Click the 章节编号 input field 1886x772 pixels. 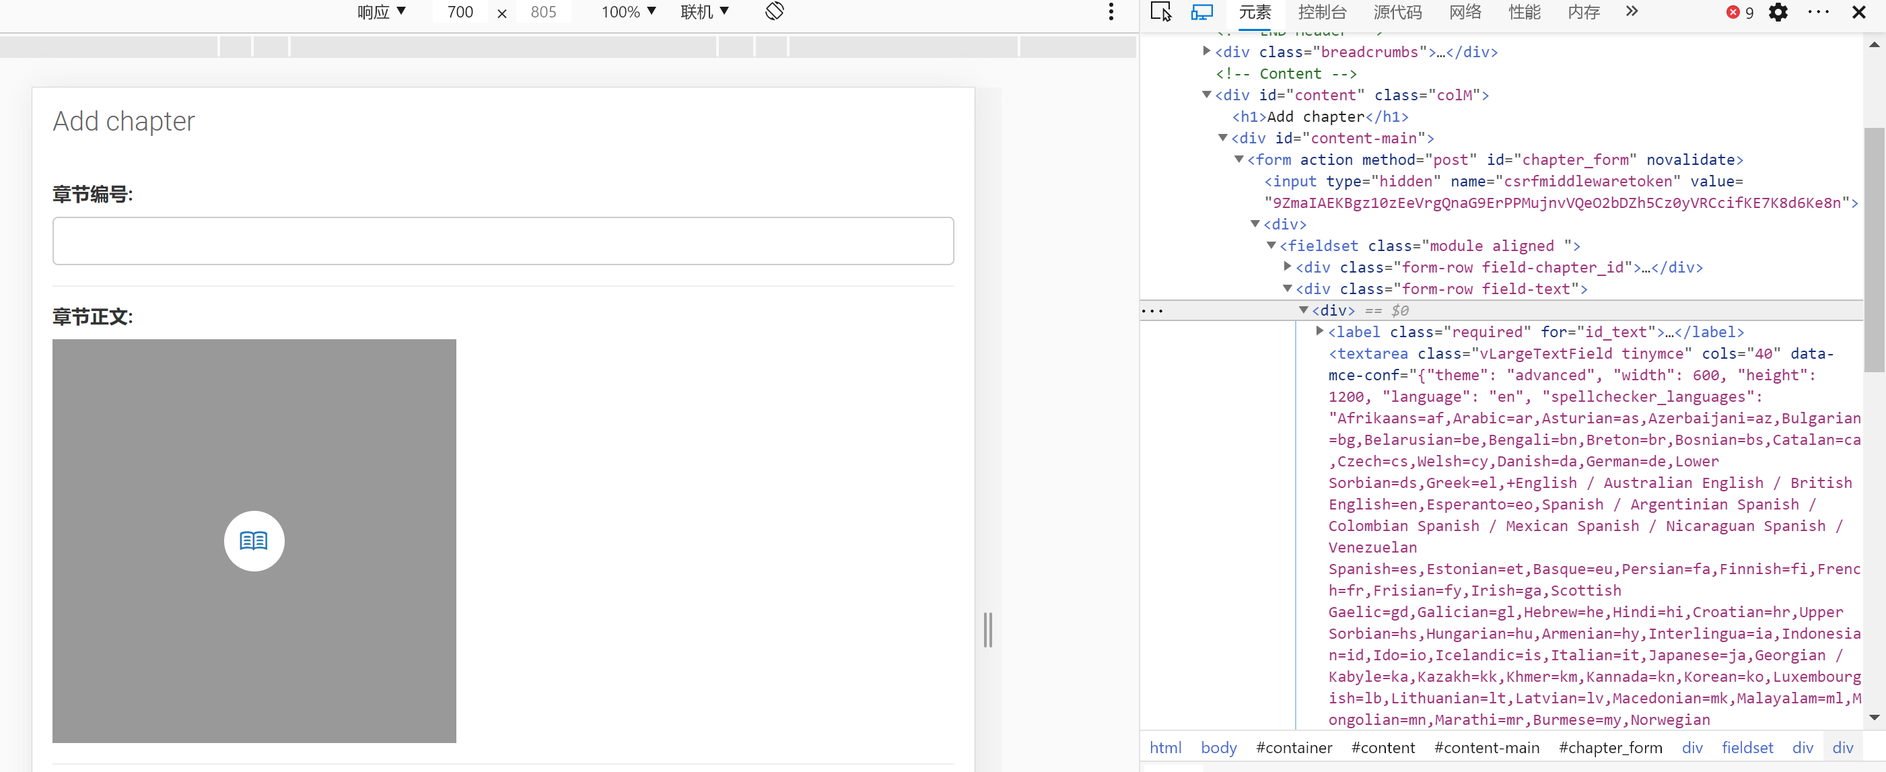pyautogui.click(x=503, y=240)
